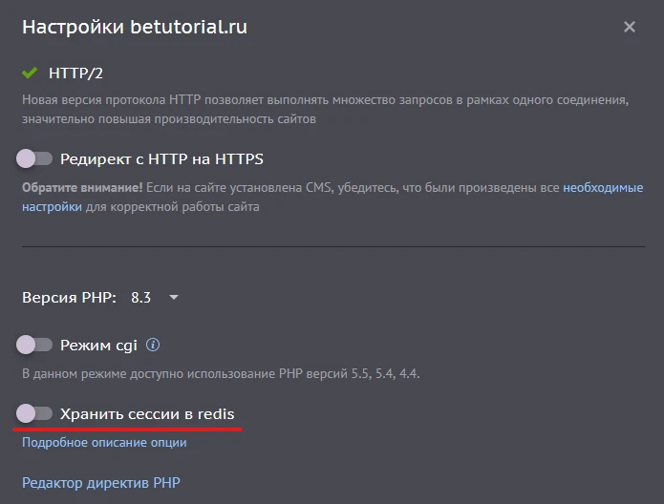Click the Режим cgi label text

(99, 345)
